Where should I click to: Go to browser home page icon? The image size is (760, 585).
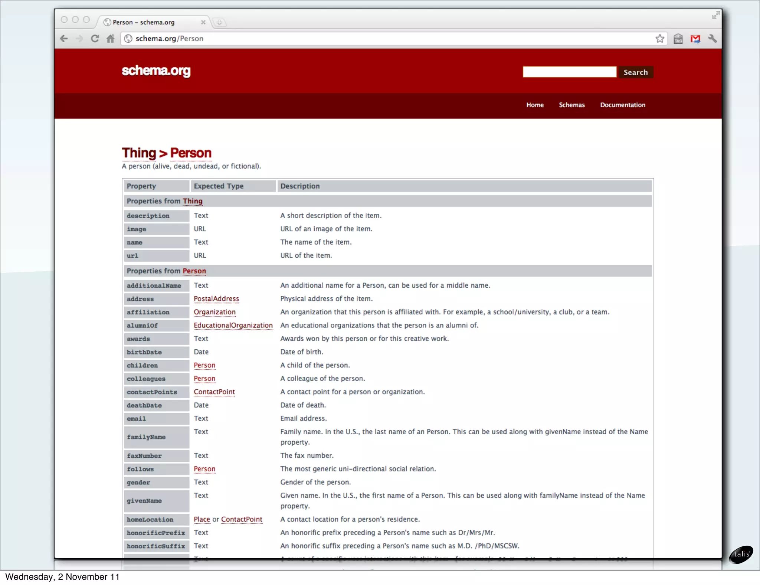[110, 39]
